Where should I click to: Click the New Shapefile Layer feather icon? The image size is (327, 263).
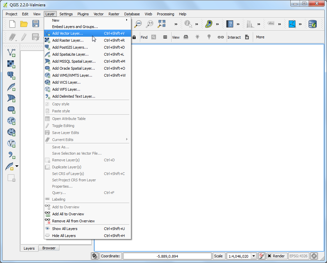point(10,166)
